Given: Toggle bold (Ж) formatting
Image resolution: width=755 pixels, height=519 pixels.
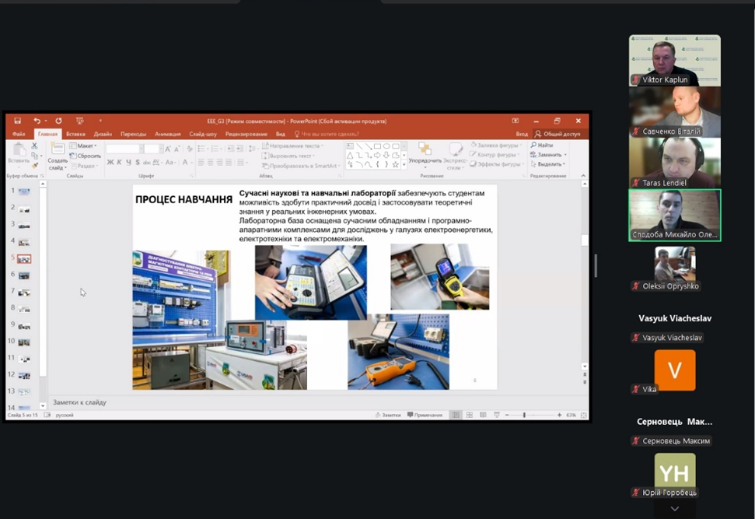Looking at the screenshot, I should [110, 163].
